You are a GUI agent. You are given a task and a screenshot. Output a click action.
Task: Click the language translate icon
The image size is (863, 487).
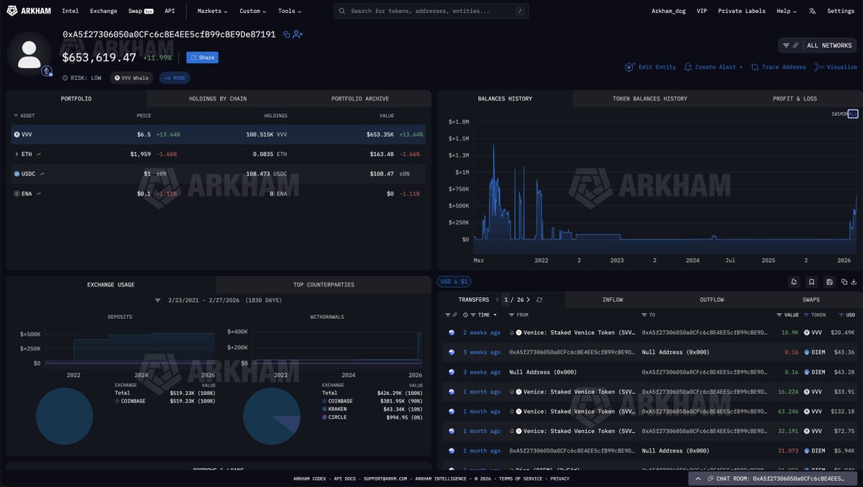click(812, 11)
